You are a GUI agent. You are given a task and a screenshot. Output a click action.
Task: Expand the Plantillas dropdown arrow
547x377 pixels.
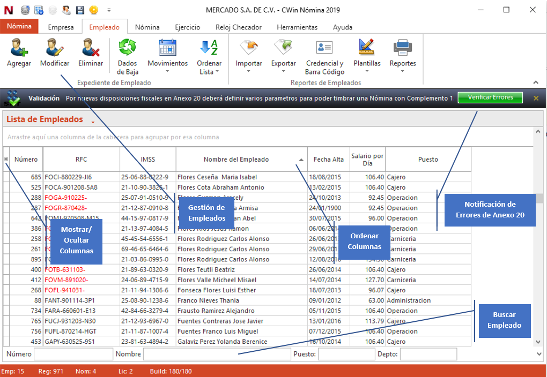(367, 71)
